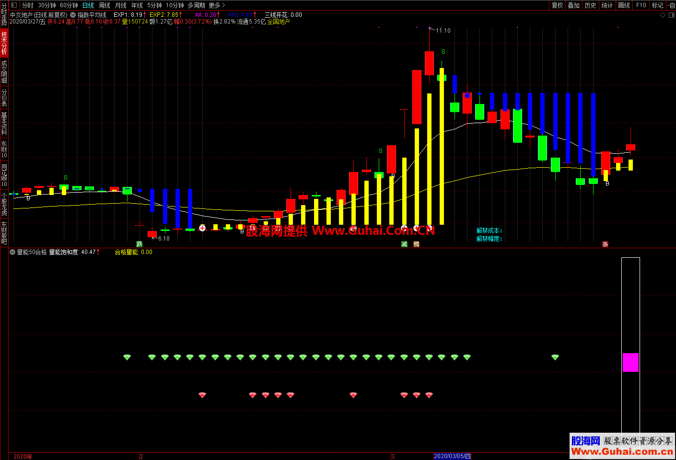Image resolution: width=676 pixels, height=460 pixels.
Task: Click the 复权 button
Action: point(557,5)
